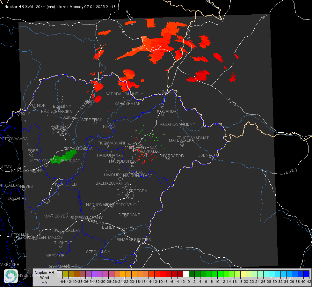Click the CSENGER town label
Screen dimensions: 312x287
[207, 155]
